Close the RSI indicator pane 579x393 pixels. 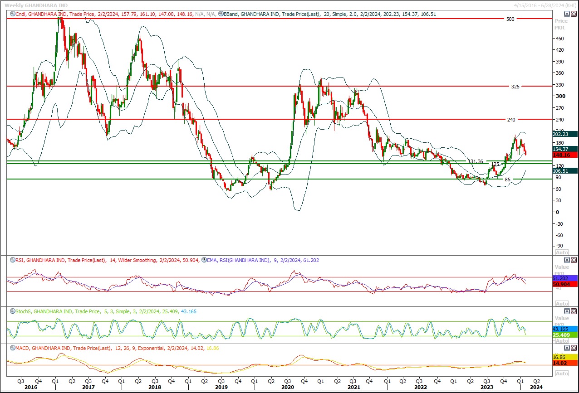pyautogui.click(x=574, y=260)
